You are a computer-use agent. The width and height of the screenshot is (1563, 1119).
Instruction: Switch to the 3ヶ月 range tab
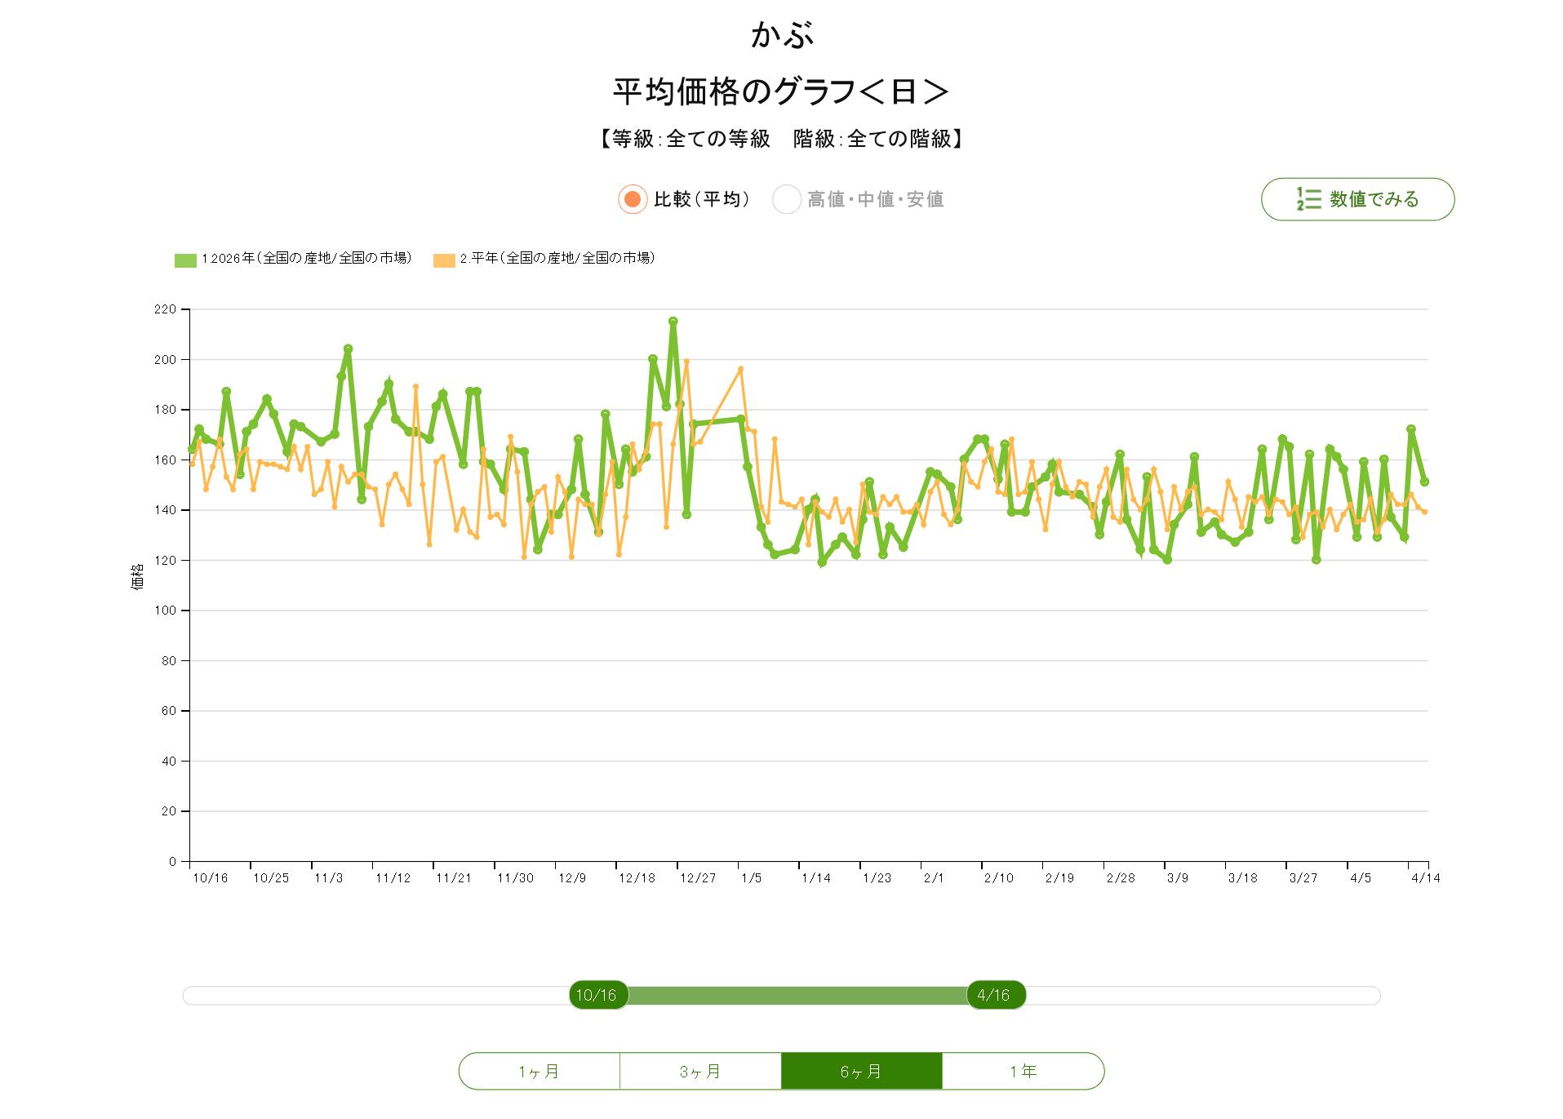(700, 1071)
